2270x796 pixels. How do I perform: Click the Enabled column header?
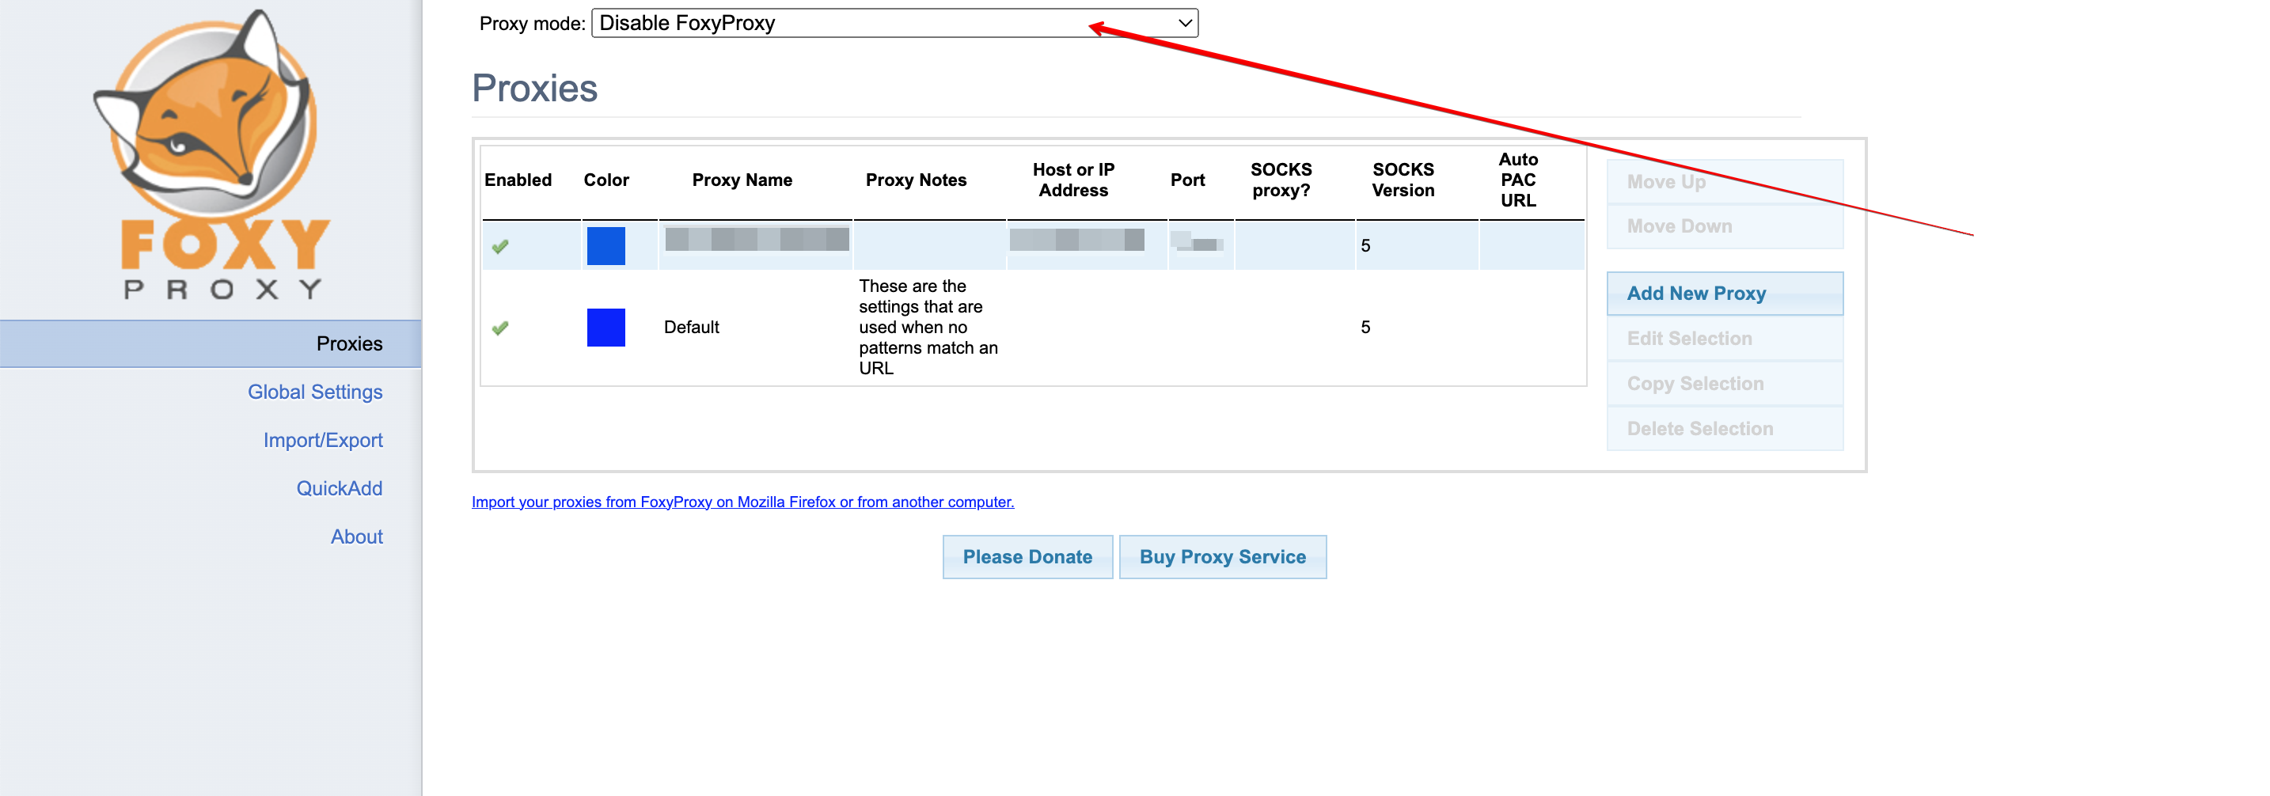tap(518, 180)
